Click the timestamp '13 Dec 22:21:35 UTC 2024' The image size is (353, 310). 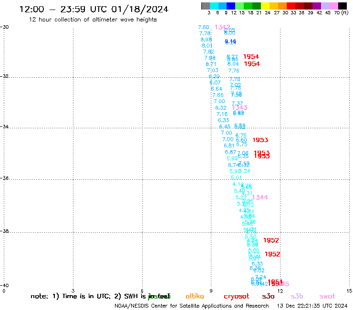click(312, 306)
